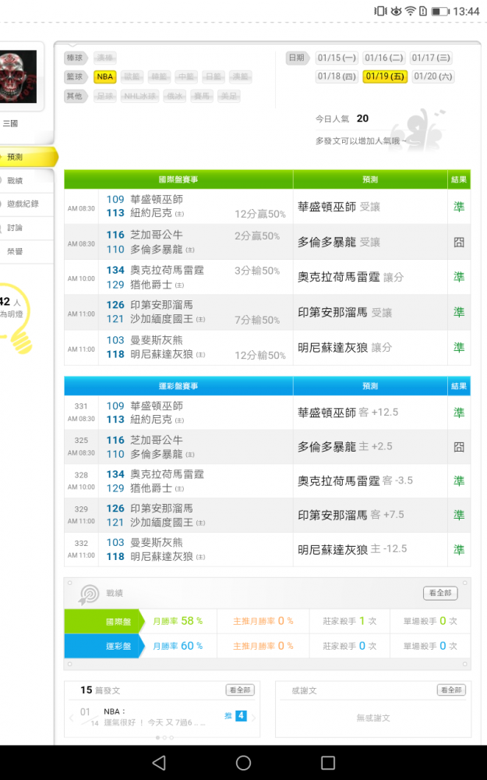The image size is (487, 780).
Task: Click 印第安那溜馬 受讓 prediction
Action: [x=345, y=313]
